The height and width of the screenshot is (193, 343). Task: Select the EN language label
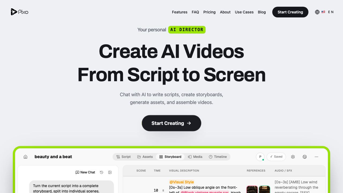331,12
